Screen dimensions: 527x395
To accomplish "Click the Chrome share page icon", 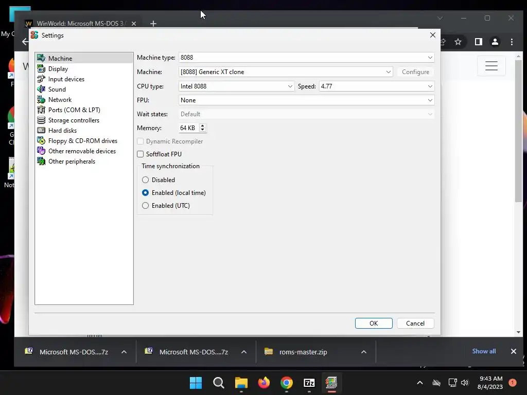I will click(x=443, y=42).
